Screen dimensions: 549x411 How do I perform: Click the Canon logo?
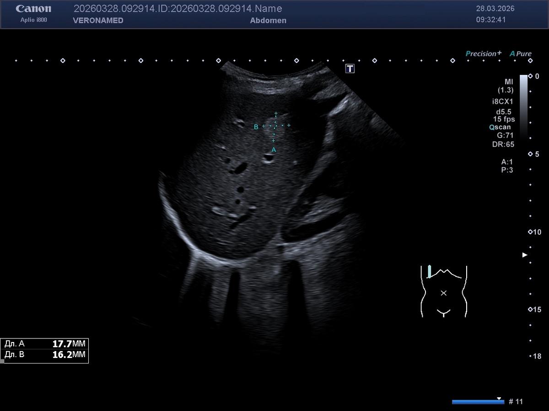click(33, 9)
